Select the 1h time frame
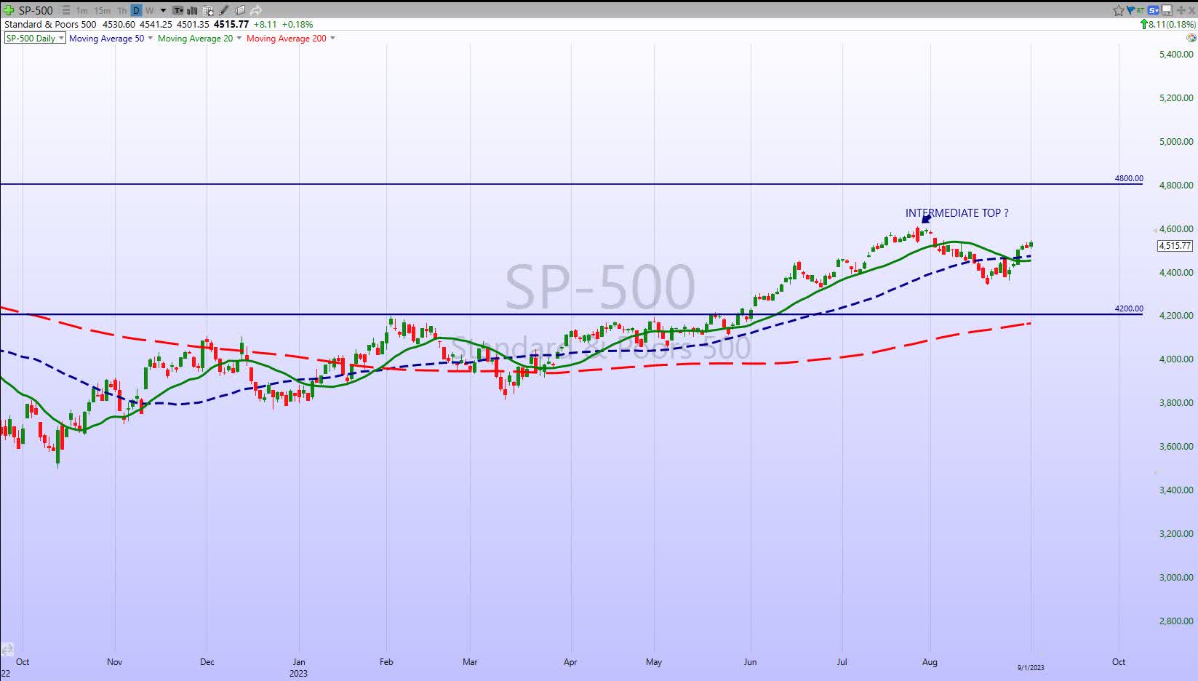The image size is (1198, 681). pyautogui.click(x=122, y=11)
